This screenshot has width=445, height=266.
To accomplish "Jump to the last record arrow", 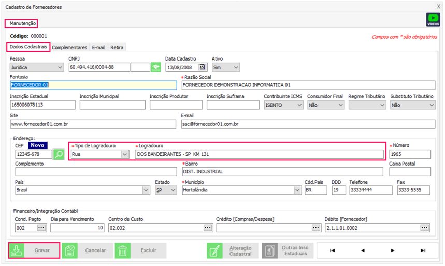I will pyautogui.click(x=423, y=251).
